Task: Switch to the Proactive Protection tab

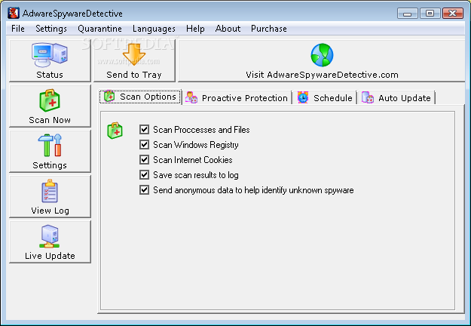Action: click(237, 98)
